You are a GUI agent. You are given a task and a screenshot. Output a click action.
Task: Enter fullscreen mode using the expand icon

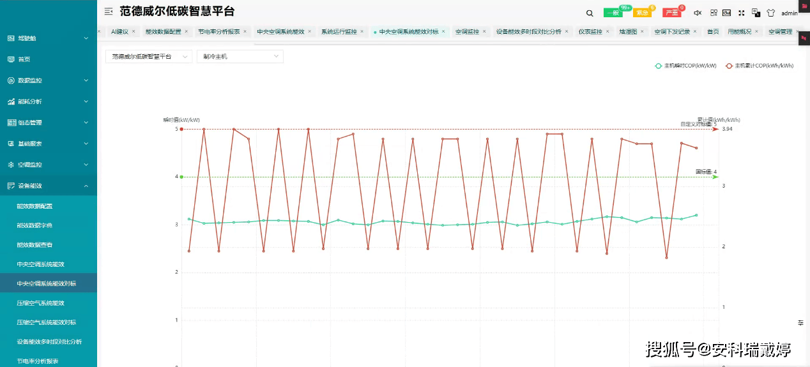click(742, 13)
